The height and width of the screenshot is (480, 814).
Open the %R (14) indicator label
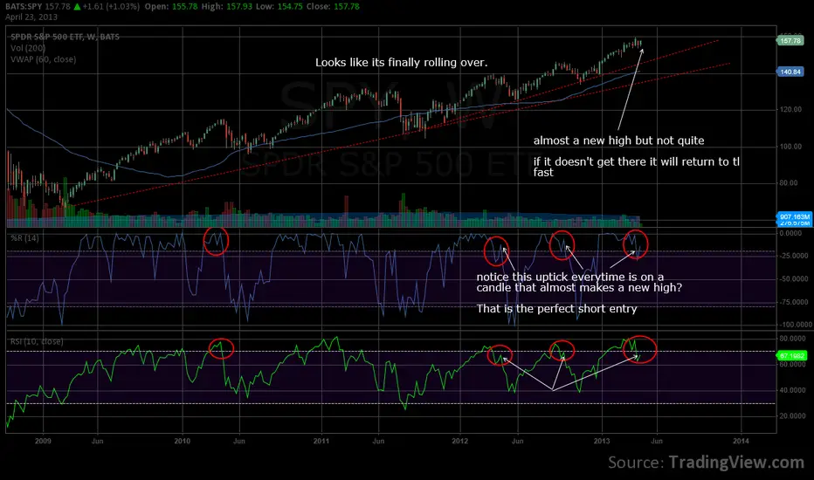(24, 238)
